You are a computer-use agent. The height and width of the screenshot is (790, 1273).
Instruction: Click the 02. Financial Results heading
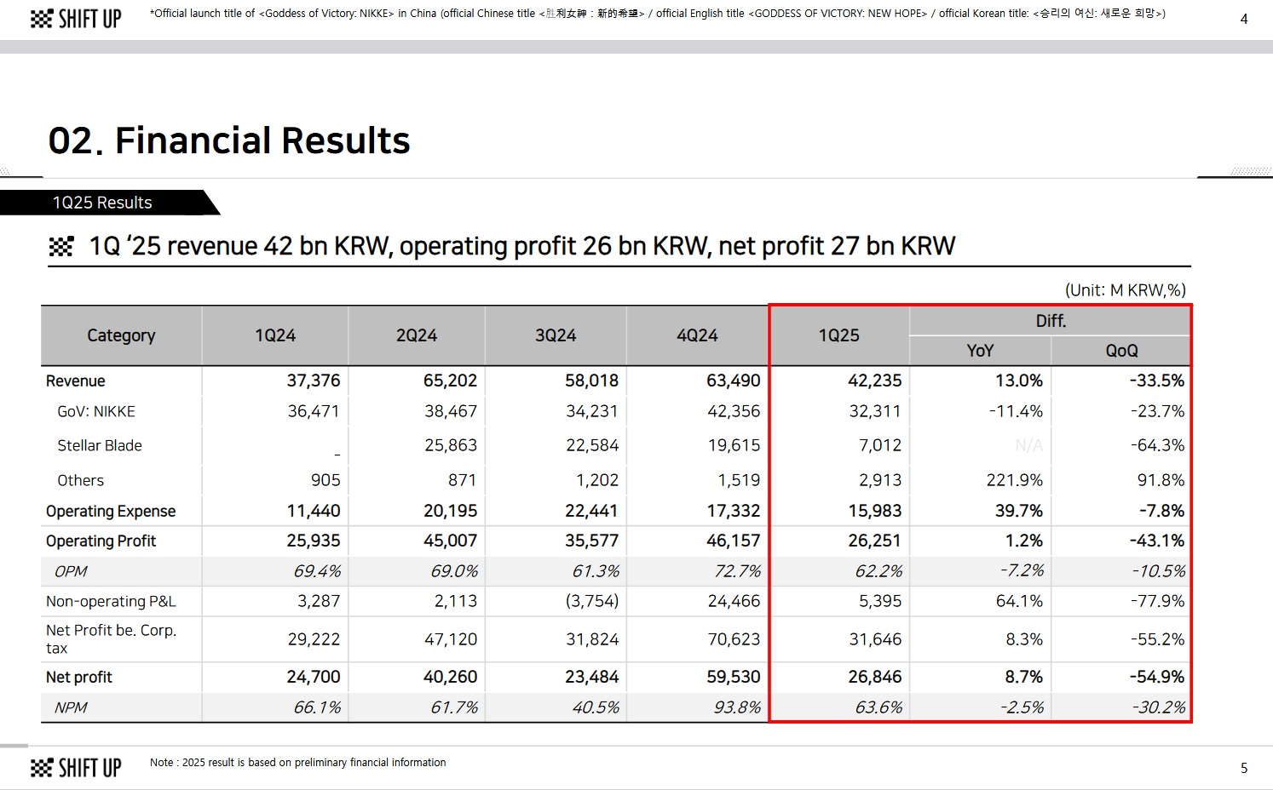(229, 140)
